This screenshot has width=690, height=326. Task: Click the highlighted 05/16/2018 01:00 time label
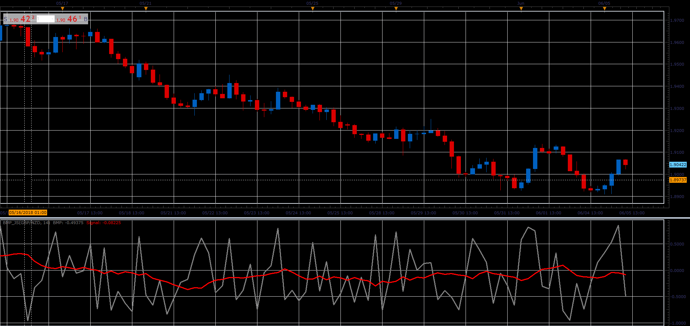(28, 212)
